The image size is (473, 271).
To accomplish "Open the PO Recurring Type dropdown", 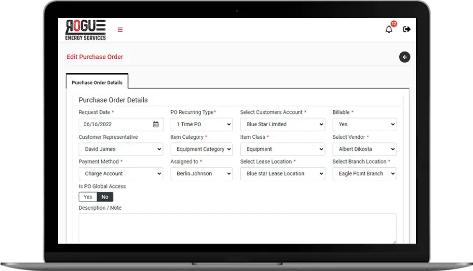I will click(x=201, y=124).
